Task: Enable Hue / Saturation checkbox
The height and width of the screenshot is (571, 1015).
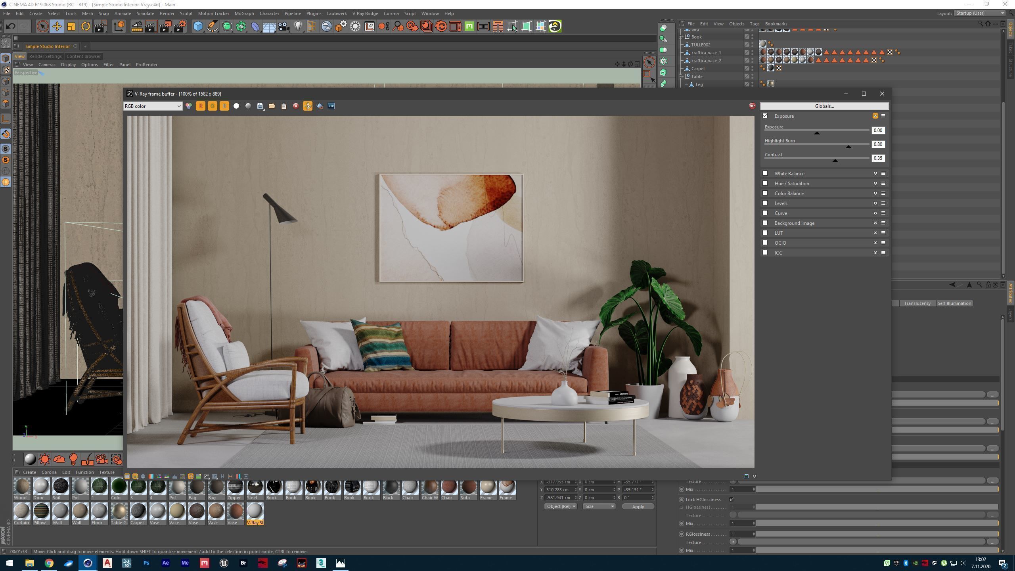Action: pos(765,183)
